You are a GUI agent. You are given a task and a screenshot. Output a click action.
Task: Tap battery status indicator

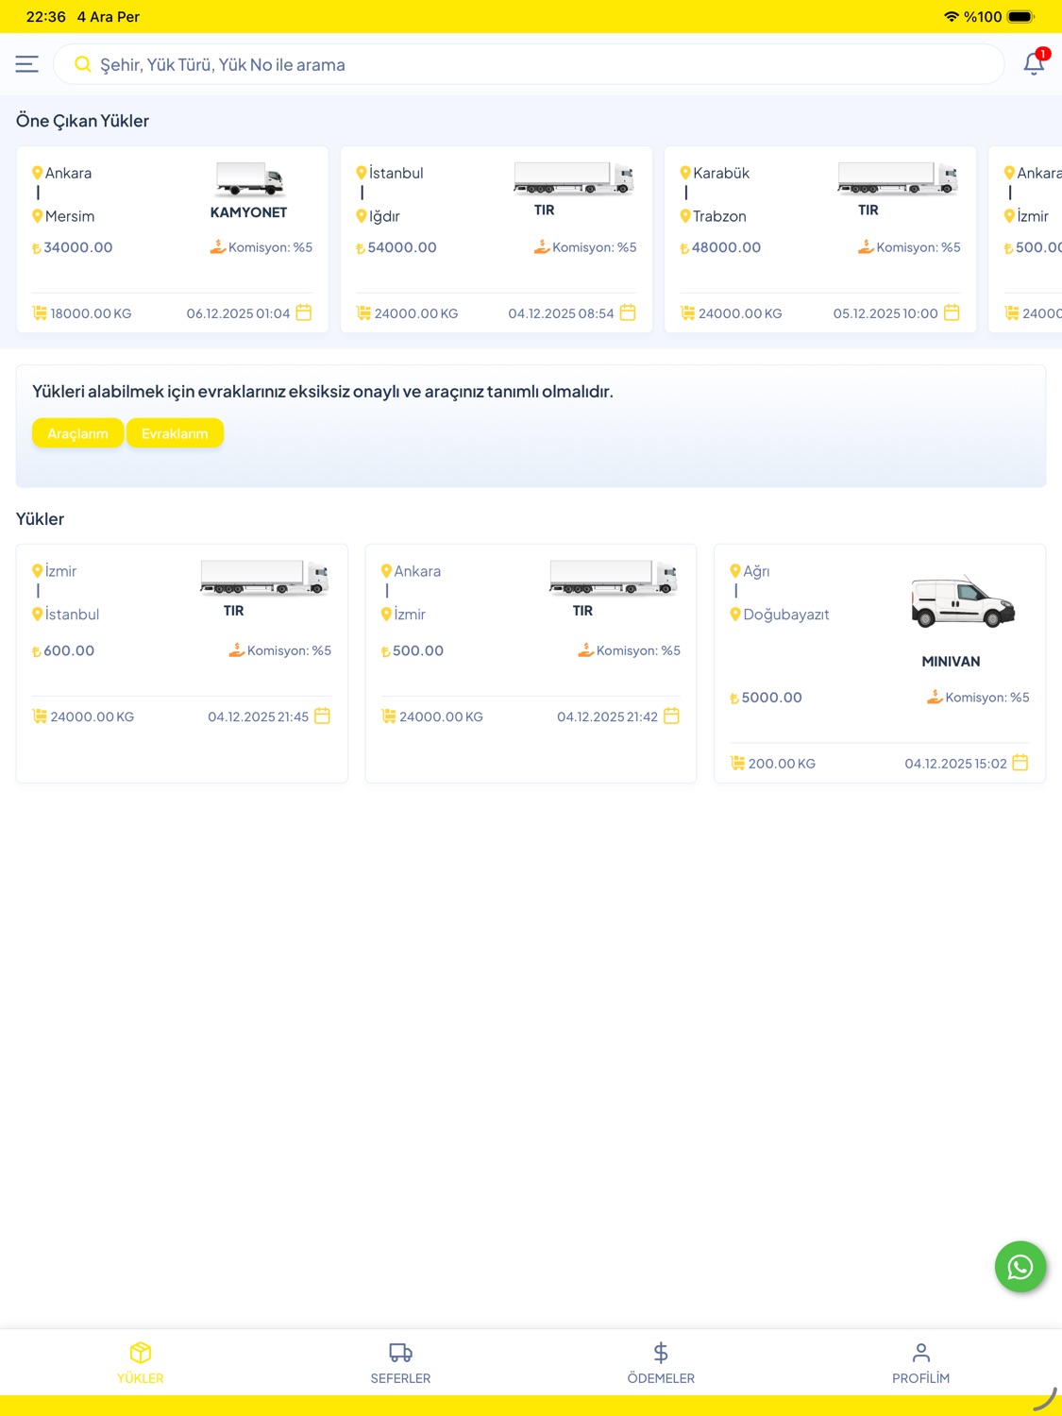tap(1020, 17)
